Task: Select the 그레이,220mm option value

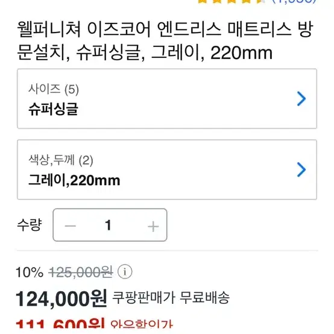Action: pos(74,180)
